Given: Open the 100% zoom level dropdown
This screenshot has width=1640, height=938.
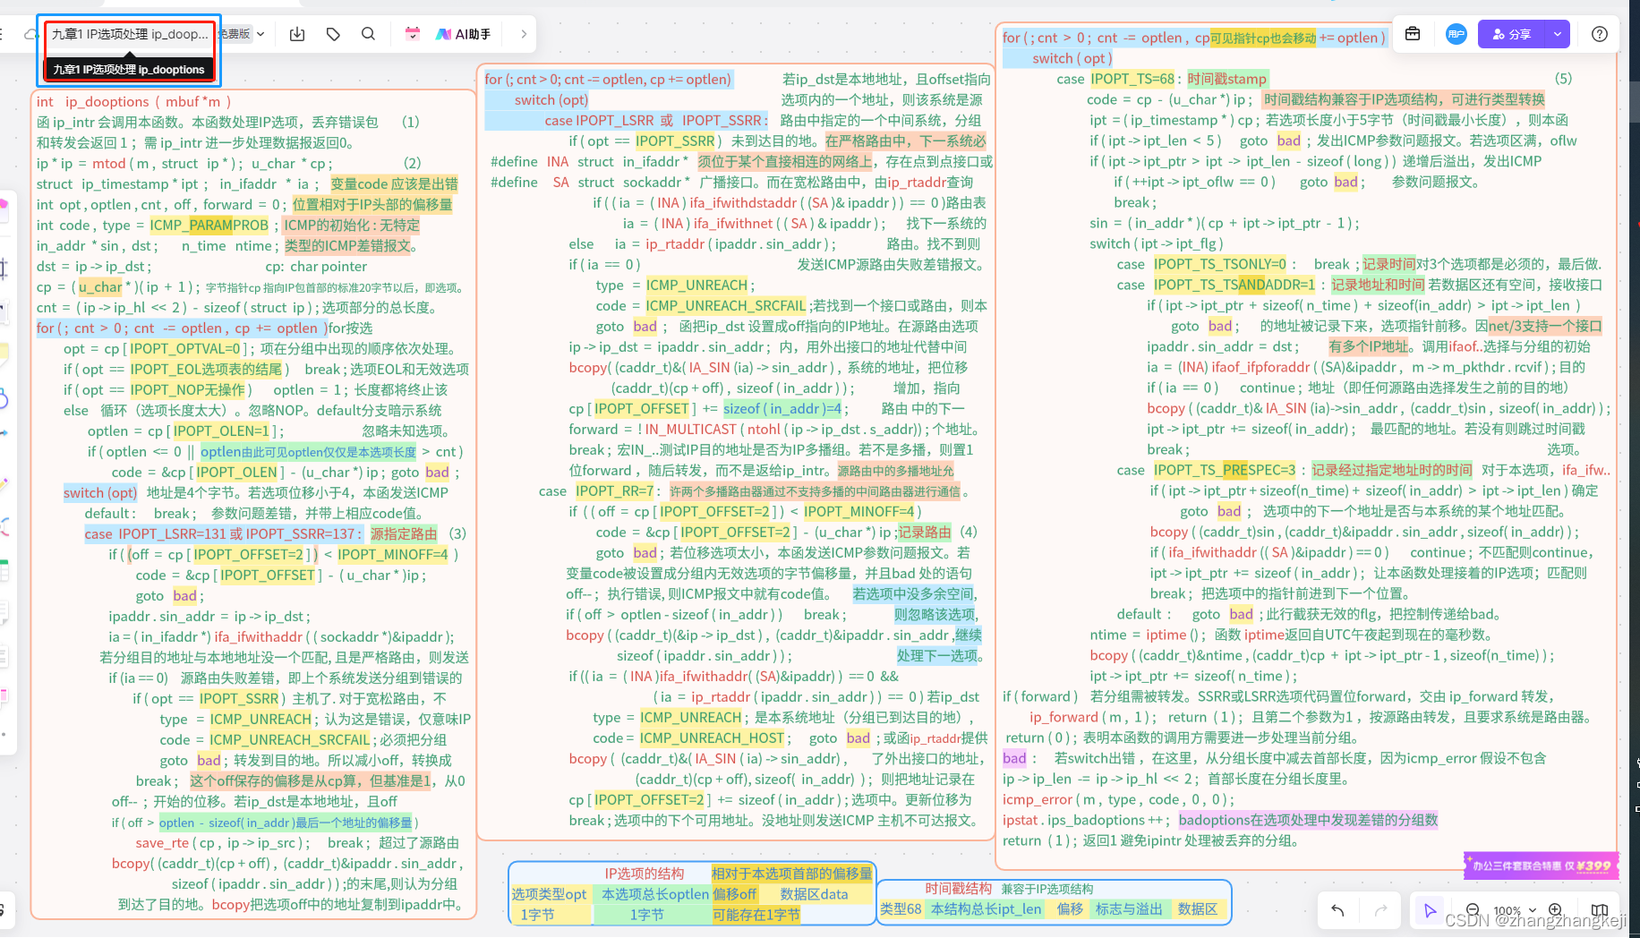Looking at the screenshot, I should 1515,910.
